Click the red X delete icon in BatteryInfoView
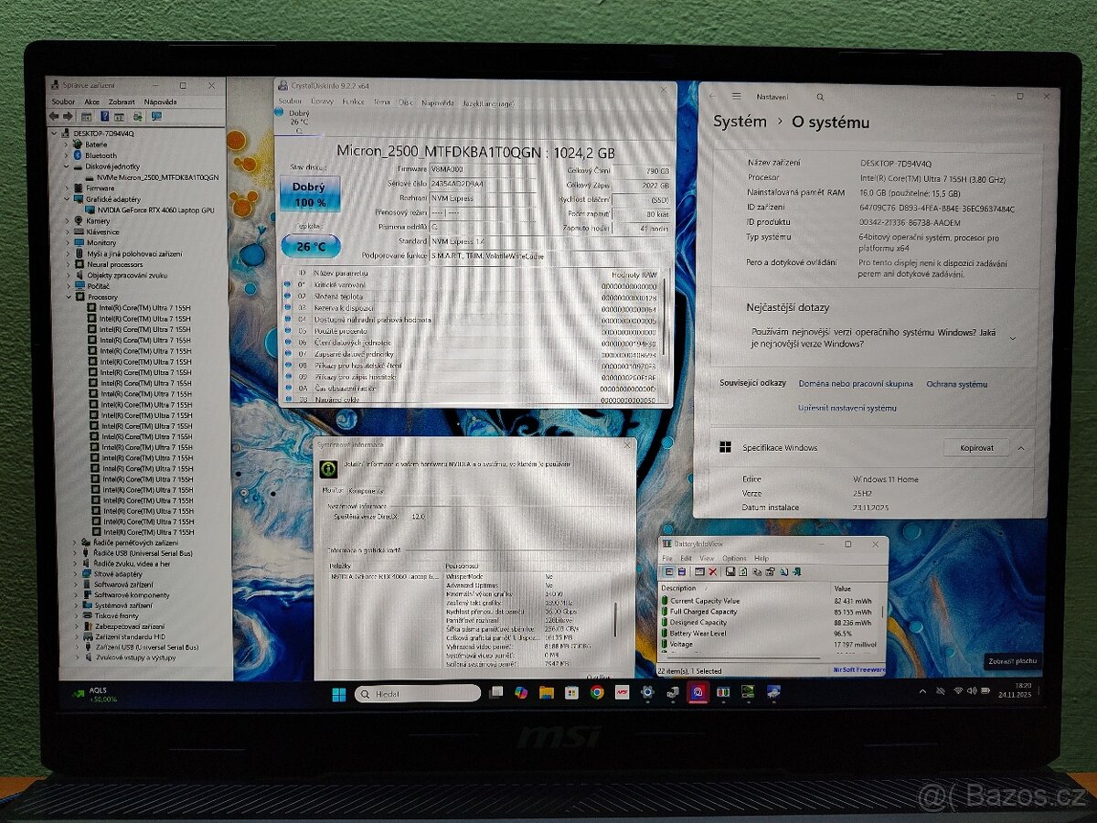 (712, 572)
